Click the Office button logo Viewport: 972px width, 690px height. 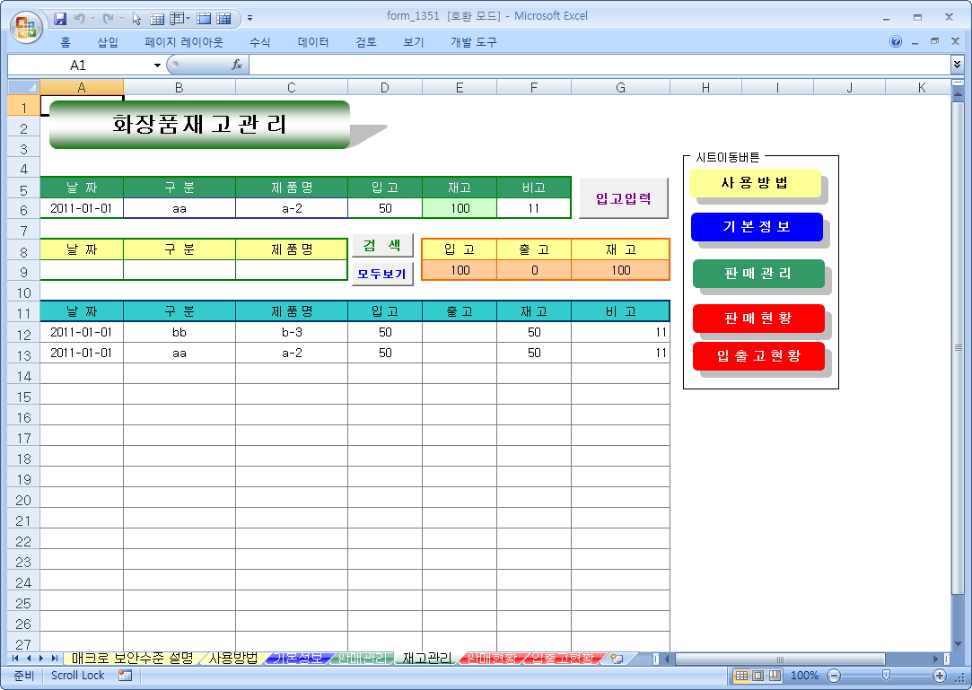(27, 25)
